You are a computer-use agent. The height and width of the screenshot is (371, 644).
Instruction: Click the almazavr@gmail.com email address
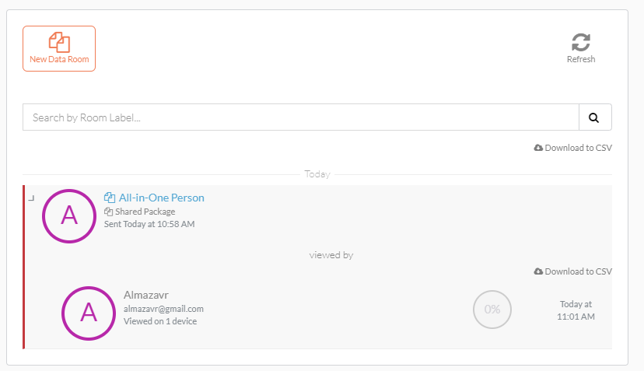pos(163,309)
